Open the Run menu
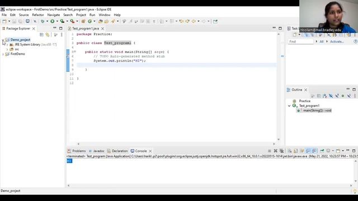The height and width of the screenshot is (201, 358). pyautogui.click(x=92, y=15)
